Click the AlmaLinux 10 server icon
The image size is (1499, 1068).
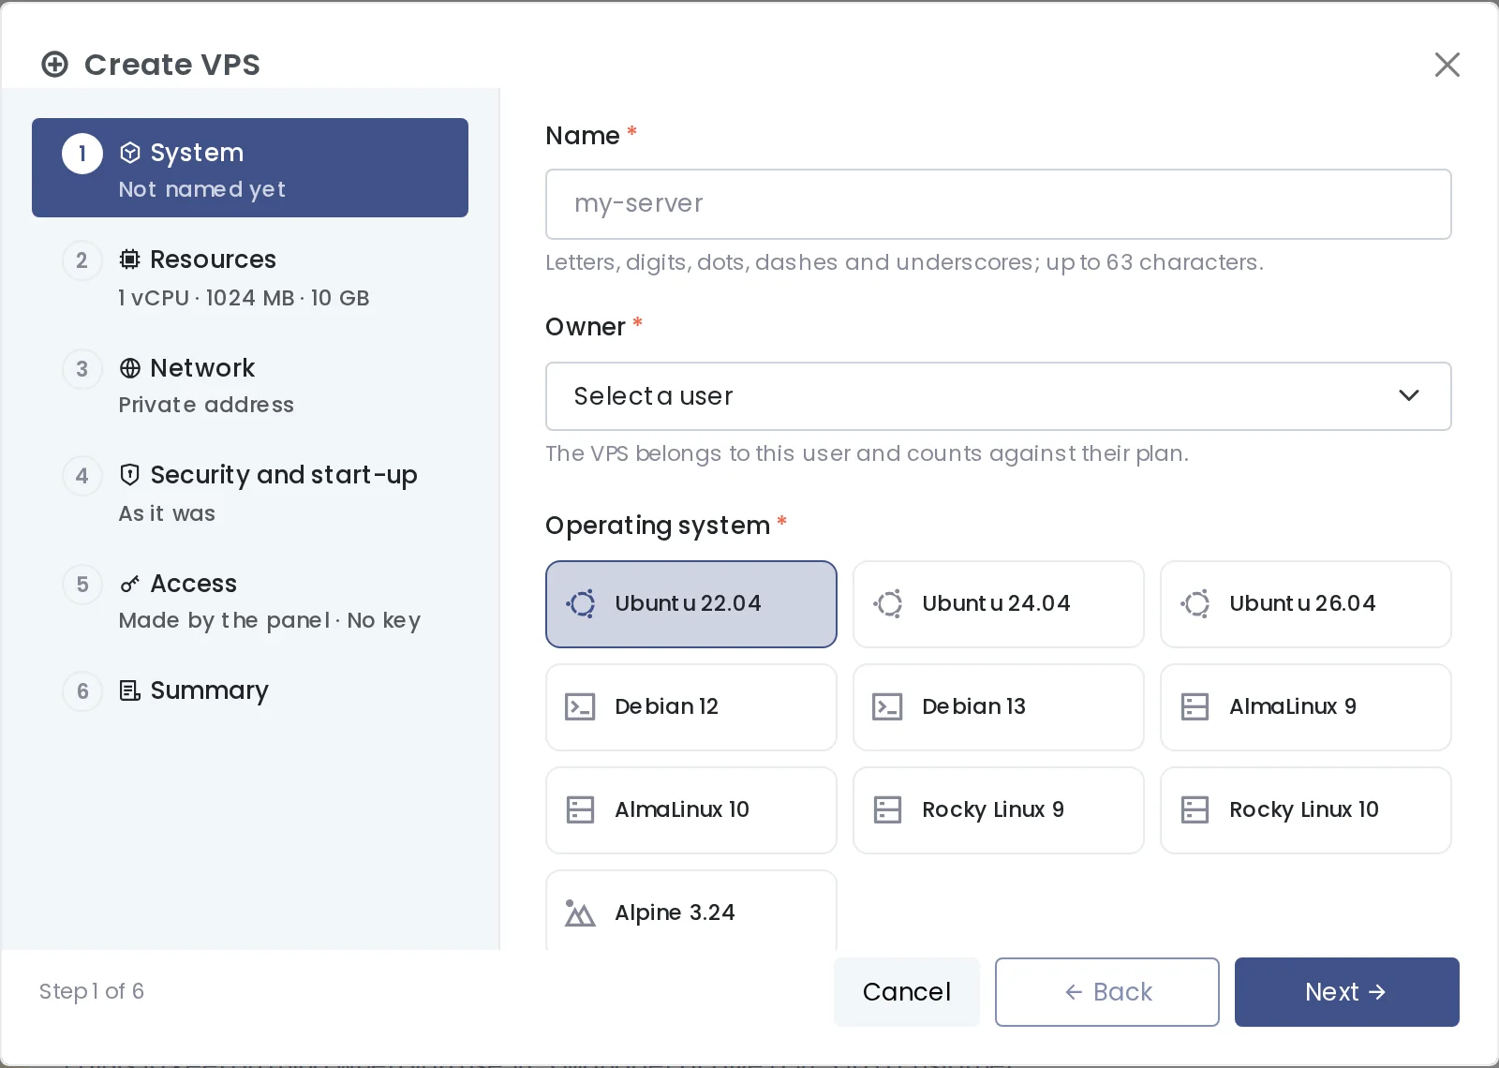(581, 810)
